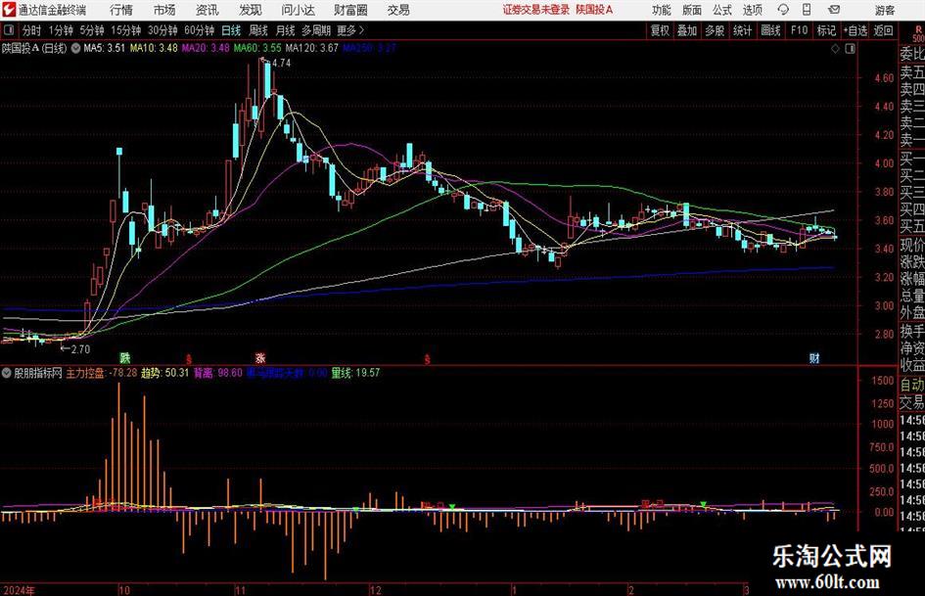This screenshot has height=596, width=925.
Task: Click the 多股 multi-stock button
Action: click(x=715, y=30)
